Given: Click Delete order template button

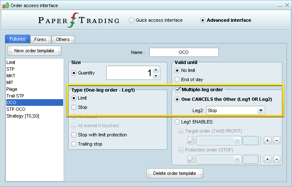Looking at the screenshot, I should click(x=174, y=173).
